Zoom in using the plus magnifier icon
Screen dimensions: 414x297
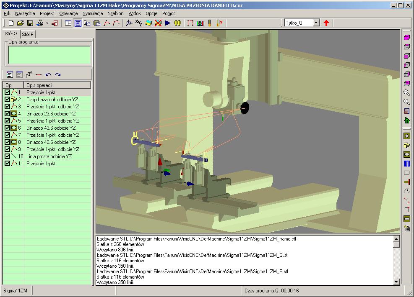pos(406,102)
